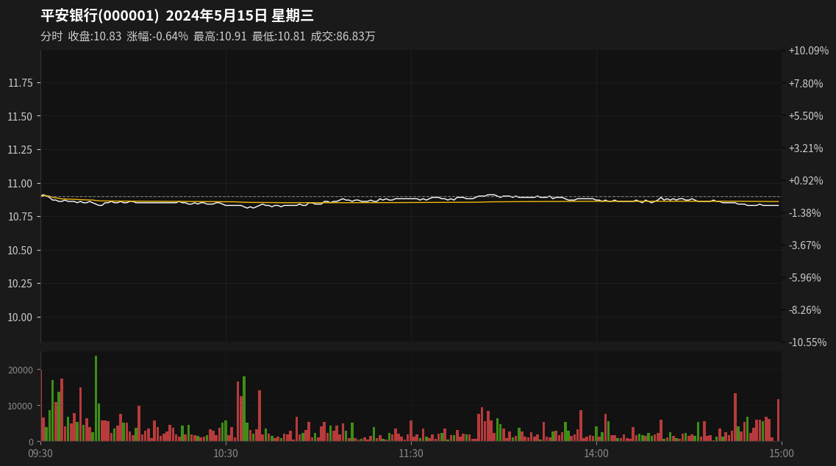Viewport: 836px width, 466px height.
Task: Click the -3.67% percent axis label
Action: (805, 245)
